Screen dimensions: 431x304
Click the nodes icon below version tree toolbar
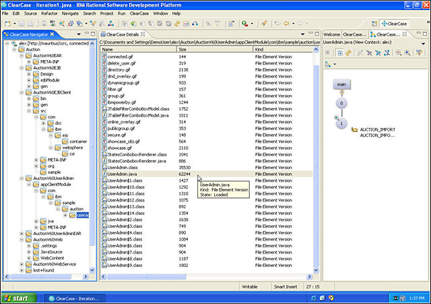pyautogui.click(x=328, y=65)
